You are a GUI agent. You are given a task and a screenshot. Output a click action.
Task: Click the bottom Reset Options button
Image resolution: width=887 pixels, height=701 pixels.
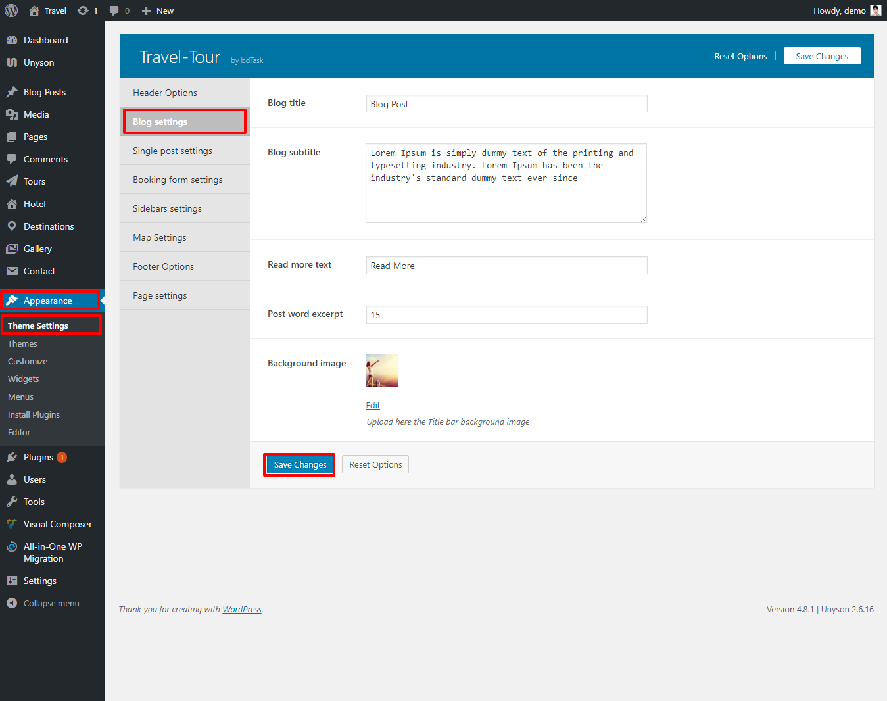pyautogui.click(x=375, y=464)
